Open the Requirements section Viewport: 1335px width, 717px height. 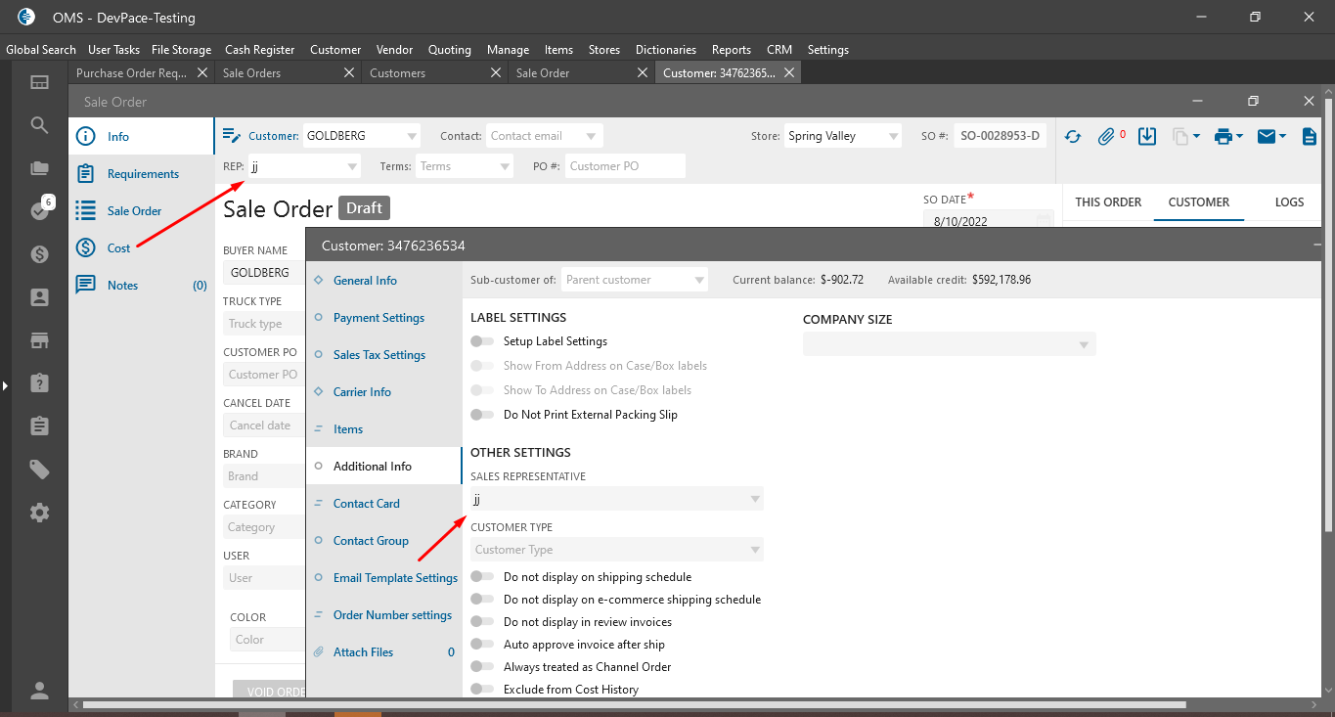click(142, 174)
